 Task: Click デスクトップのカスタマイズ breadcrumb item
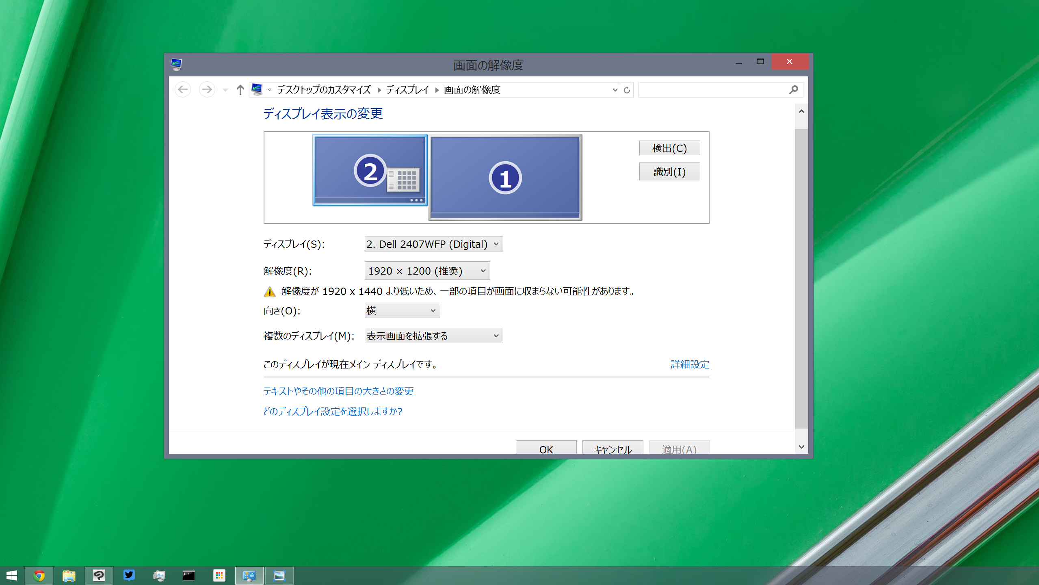click(324, 90)
